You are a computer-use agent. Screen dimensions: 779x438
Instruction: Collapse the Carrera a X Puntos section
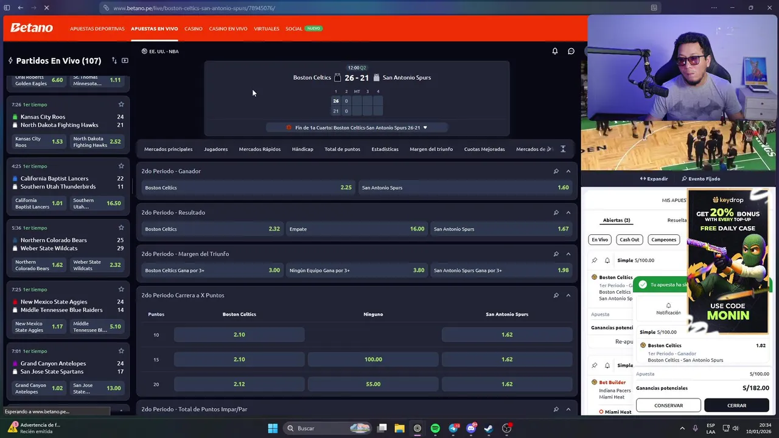568,295
